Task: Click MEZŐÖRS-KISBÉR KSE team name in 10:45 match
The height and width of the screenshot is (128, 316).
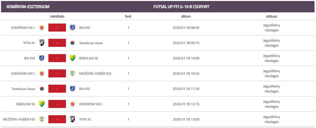Action: [x=95, y=73]
